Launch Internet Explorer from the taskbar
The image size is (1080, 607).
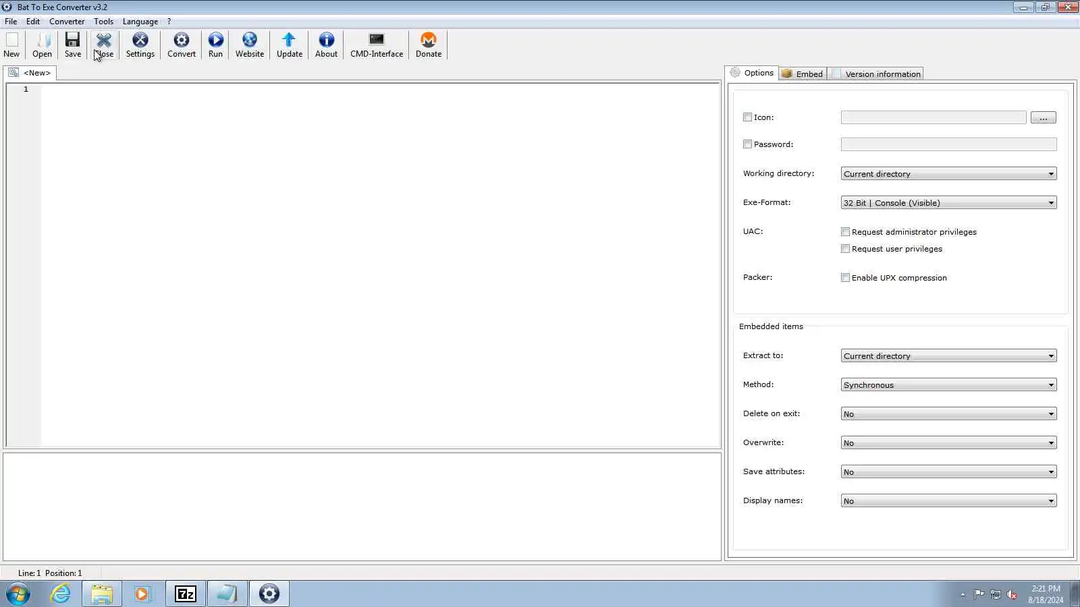point(61,594)
